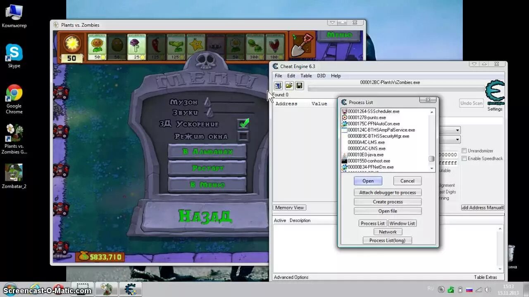Select the Marigold seed packet costing 50
The image size is (529, 297).
pyautogui.click(x=236, y=47)
